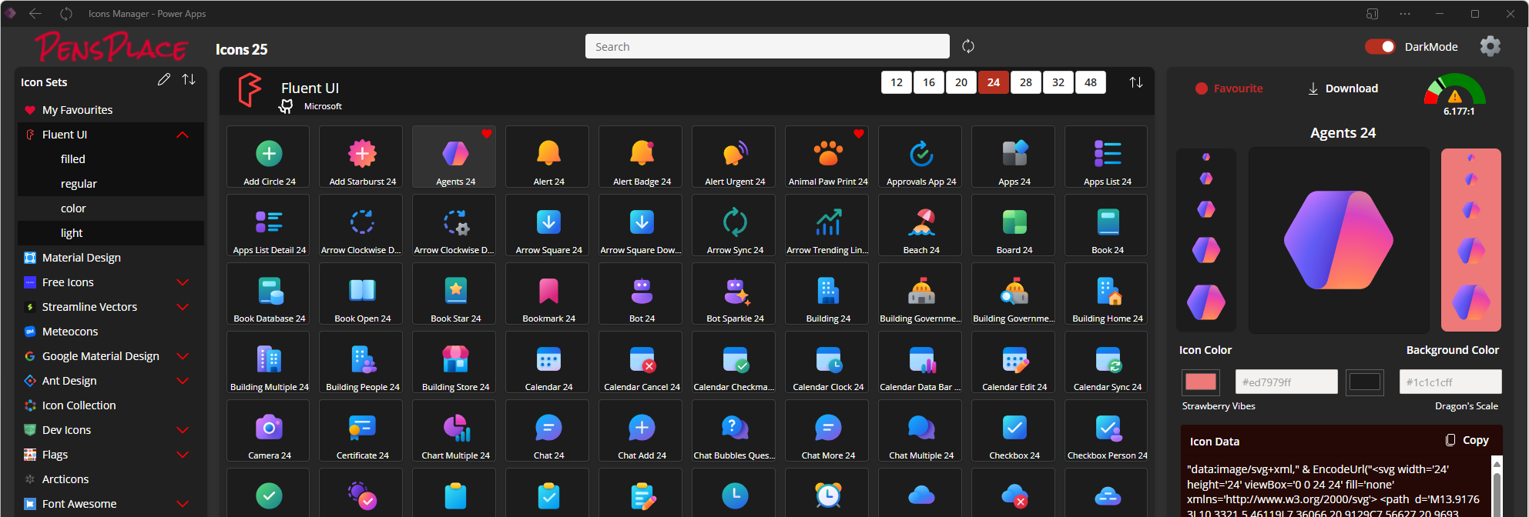This screenshot has height=517, width=1529.
Task: Collapse the Fluent UI icon set
Action: click(x=183, y=135)
